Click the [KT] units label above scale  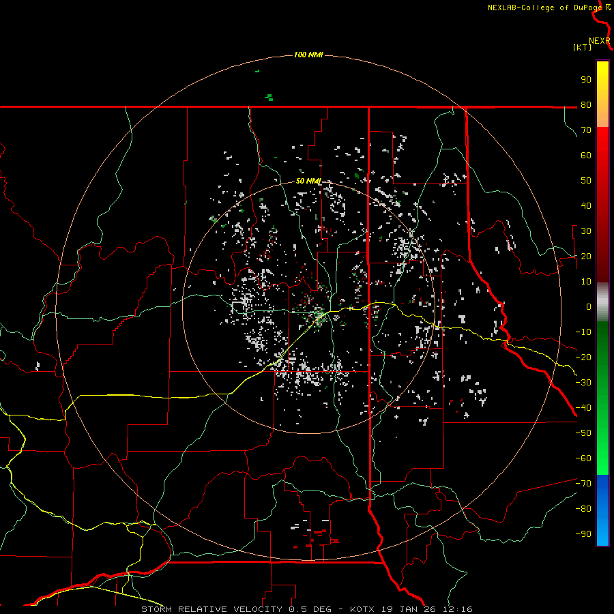582,47
